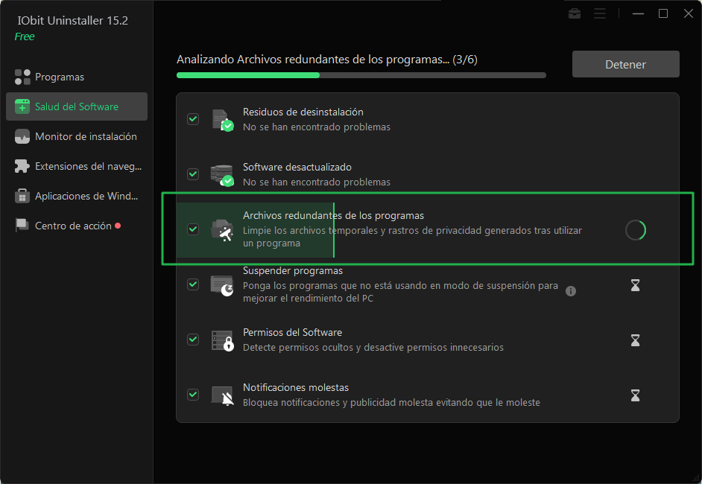Click the hourglass for Notificaciones molestas
Image resolution: width=702 pixels, height=484 pixels.
pos(635,395)
